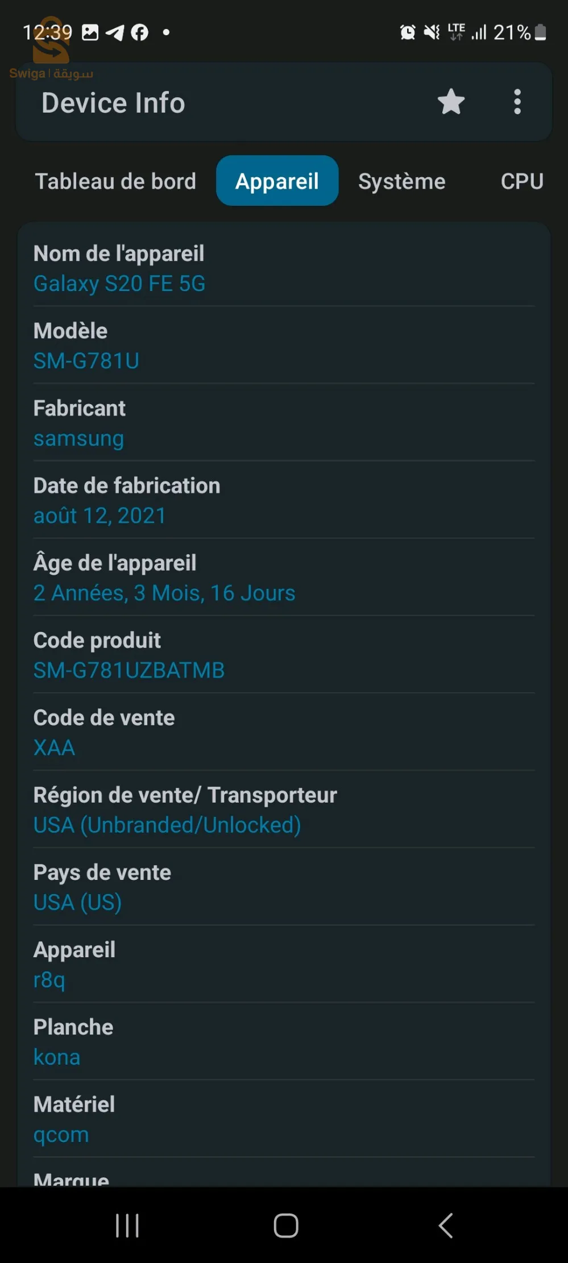This screenshot has height=1263, width=568.
Task: Tap the Date de fabrication entry
Action: tap(127, 501)
